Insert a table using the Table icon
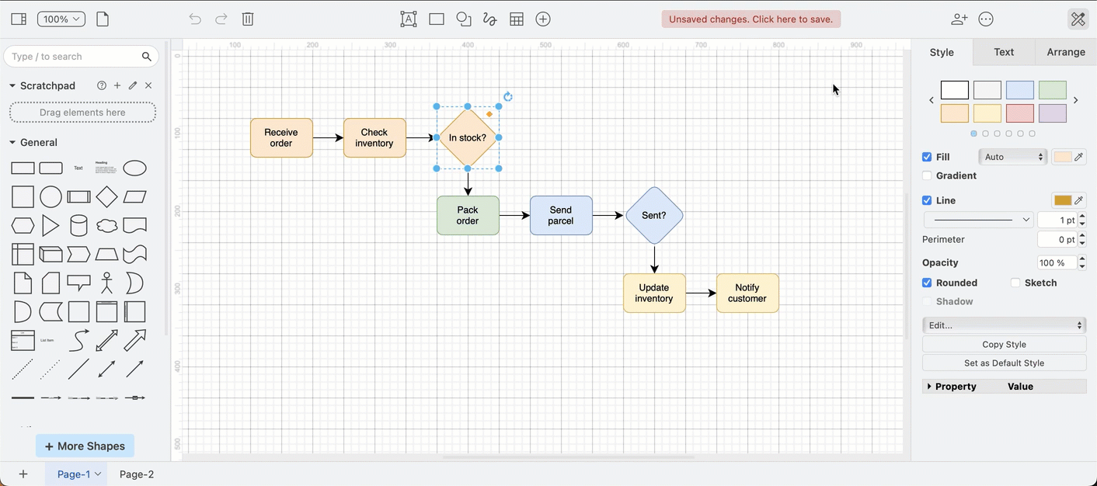 coord(516,19)
